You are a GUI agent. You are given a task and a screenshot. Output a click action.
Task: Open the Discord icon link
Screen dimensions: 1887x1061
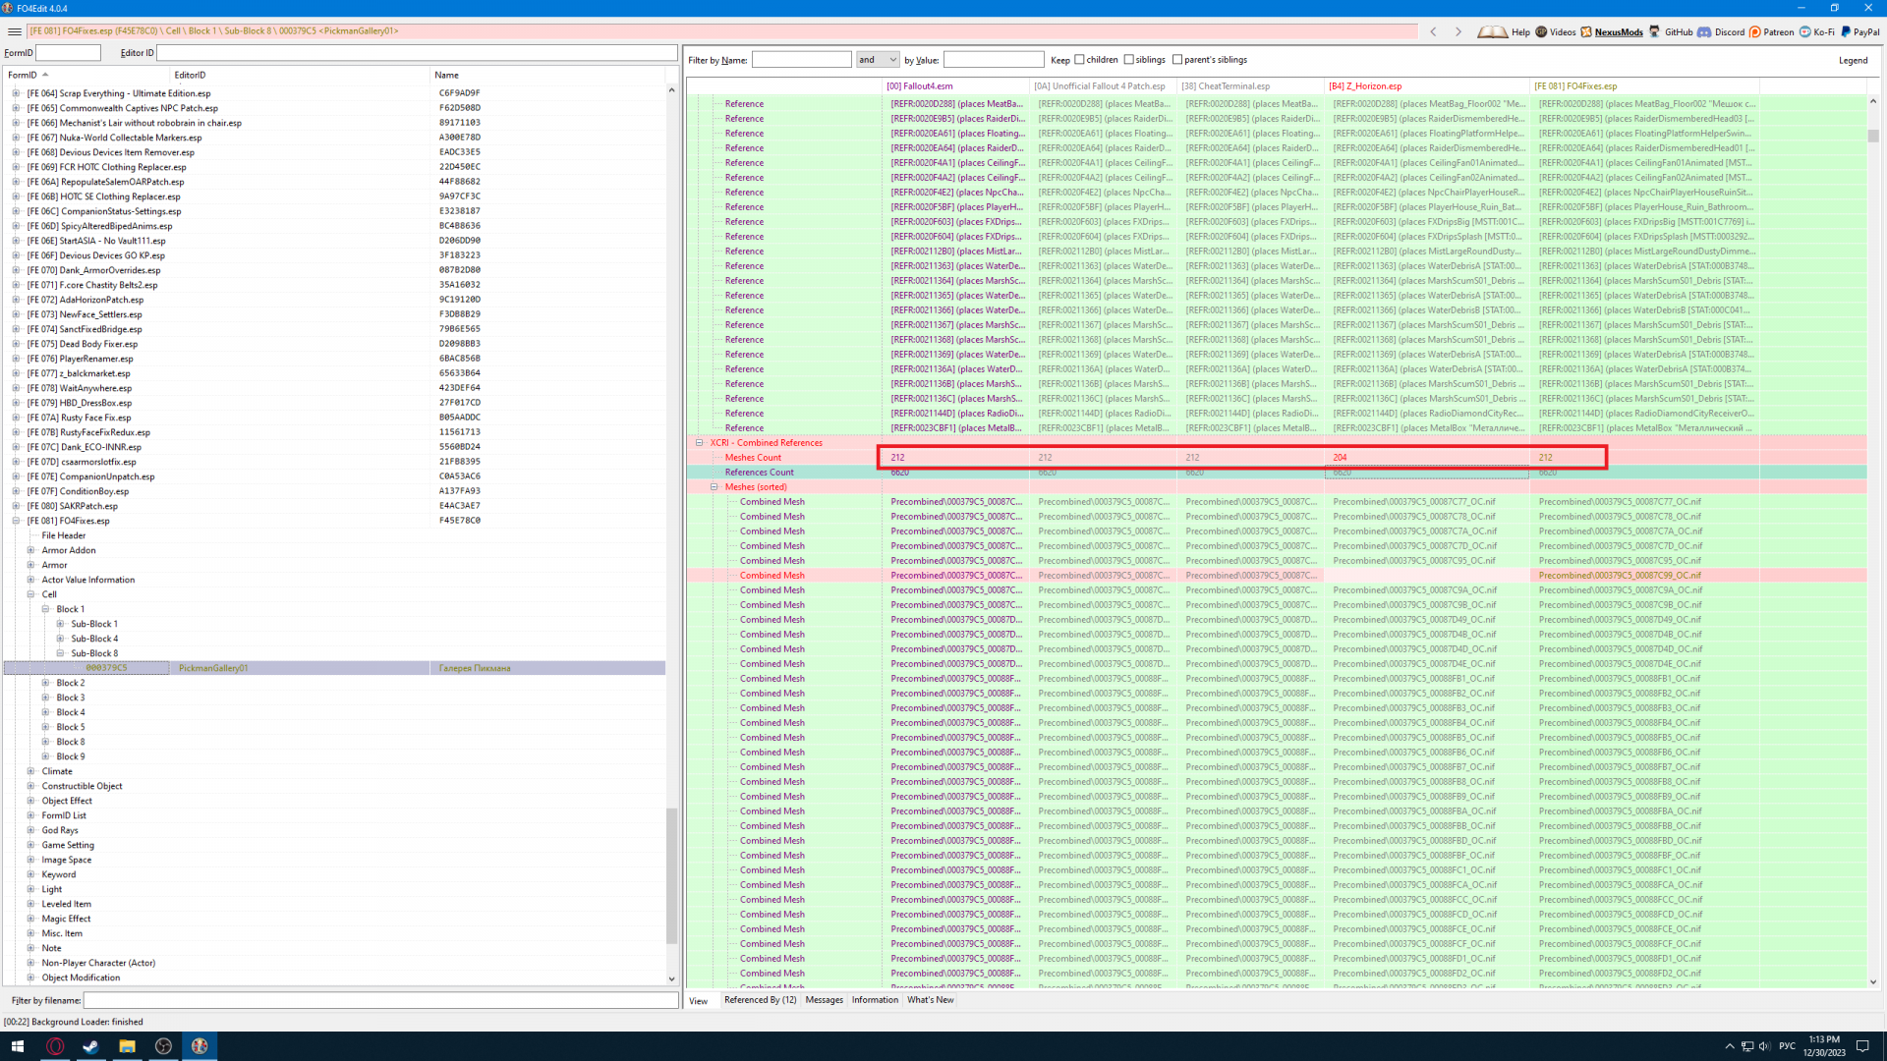tap(1704, 31)
